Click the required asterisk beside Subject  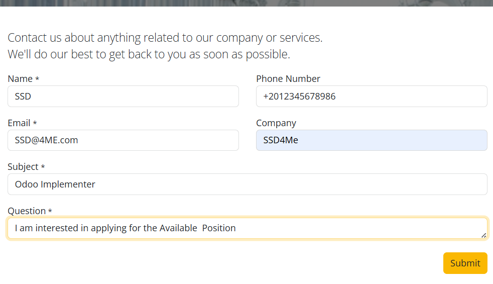click(43, 166)
